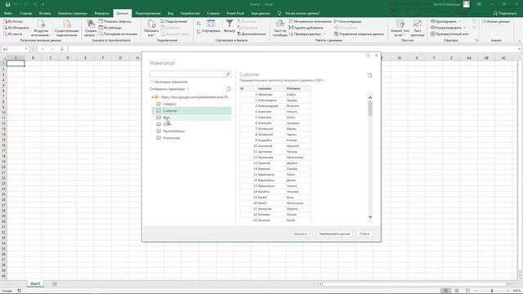
Task: Click 'Удалить дубликаты' in ribbon
Action: (x=306, y=28)
